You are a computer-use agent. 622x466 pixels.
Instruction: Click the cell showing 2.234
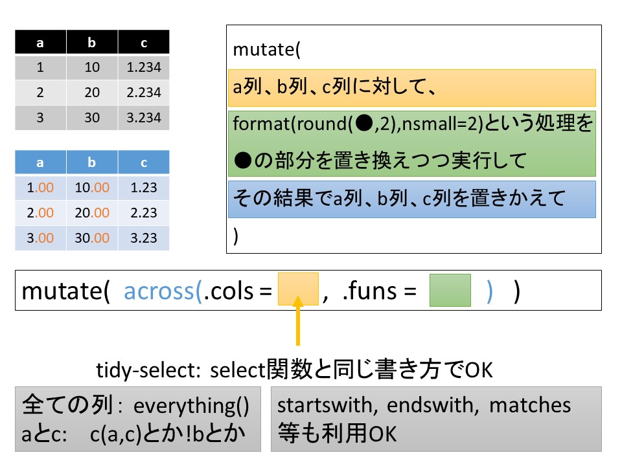tap(143, 93)
